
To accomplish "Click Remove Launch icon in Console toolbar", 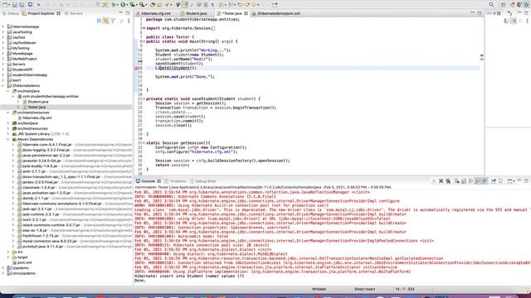I will pos(441,181).
